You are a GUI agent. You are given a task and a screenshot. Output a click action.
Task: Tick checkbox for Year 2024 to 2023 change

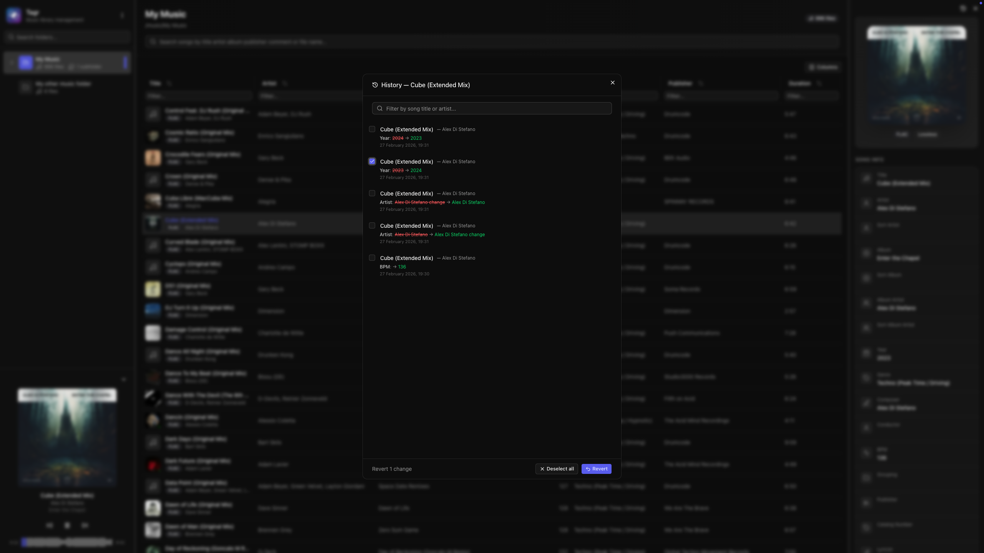coord(372,129)
